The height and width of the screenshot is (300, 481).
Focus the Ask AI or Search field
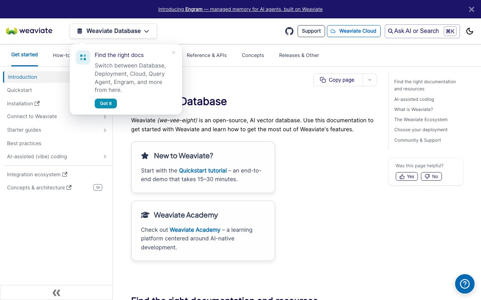[x=422, y=31]
